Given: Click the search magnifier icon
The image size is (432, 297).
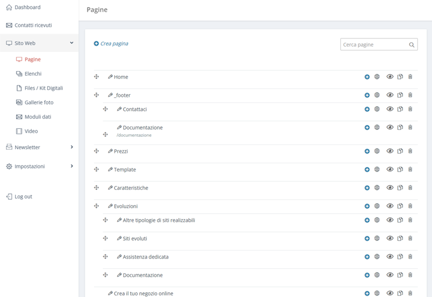Looking at the screenshot, I should coord(411,45).
